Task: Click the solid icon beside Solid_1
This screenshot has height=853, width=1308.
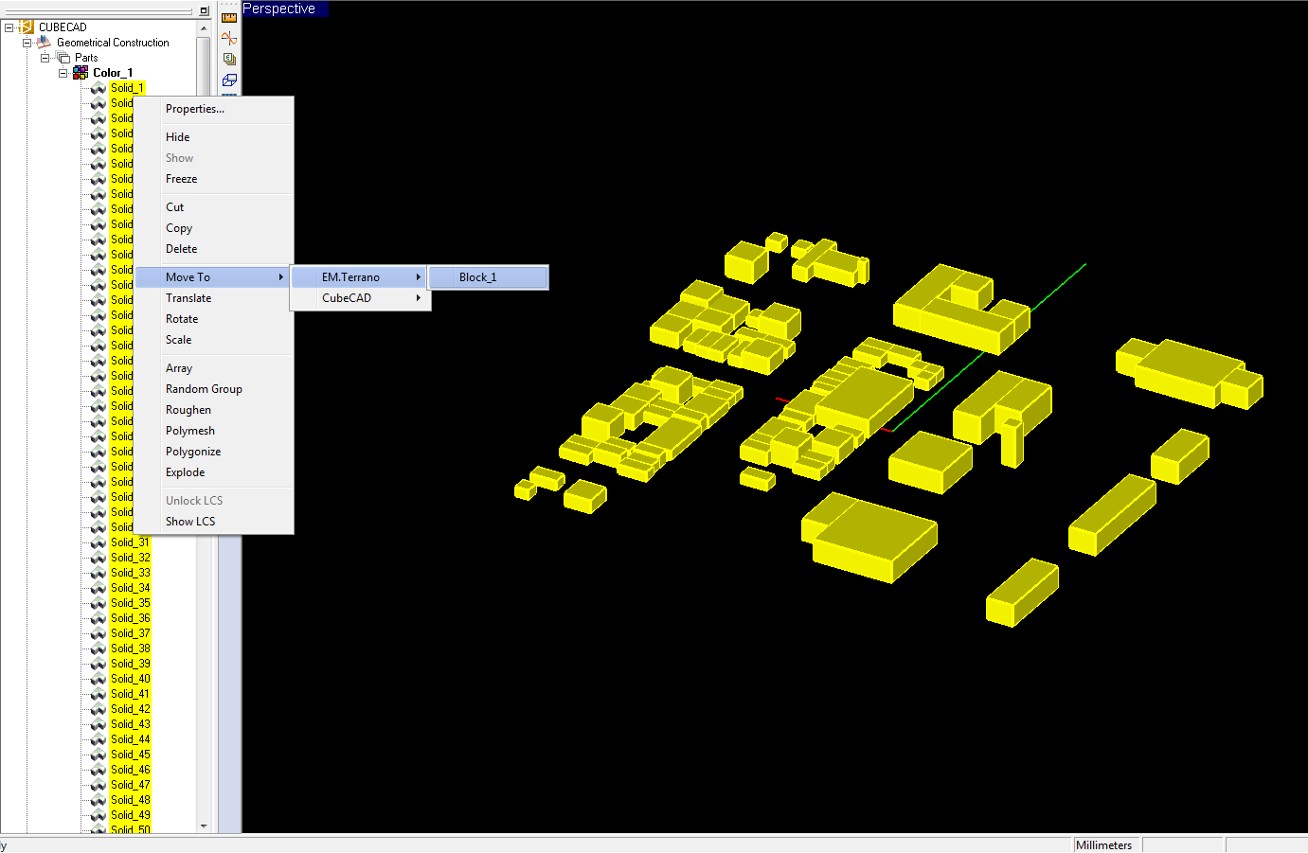Action: 99,88
